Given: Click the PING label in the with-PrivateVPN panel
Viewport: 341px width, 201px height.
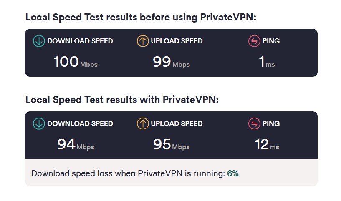Looking at the screenshot, I should pos(271,123).
